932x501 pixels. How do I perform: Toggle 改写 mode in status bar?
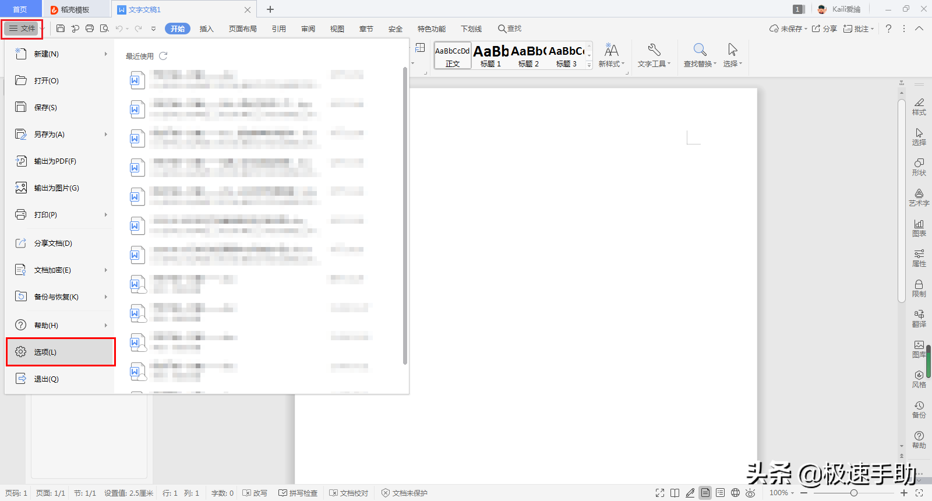click(x=255, y=493)
